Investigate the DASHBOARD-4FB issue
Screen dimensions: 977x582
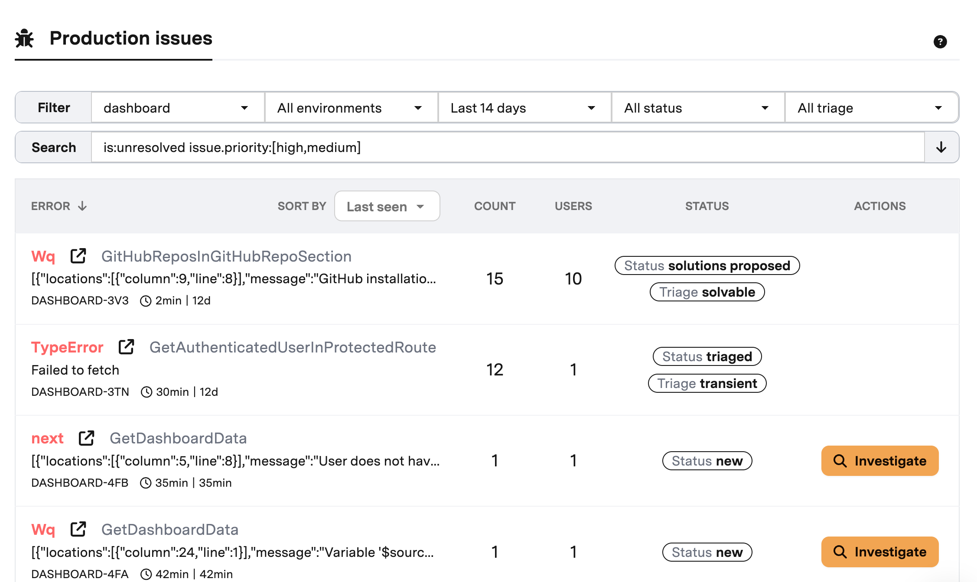pos(879,461)
